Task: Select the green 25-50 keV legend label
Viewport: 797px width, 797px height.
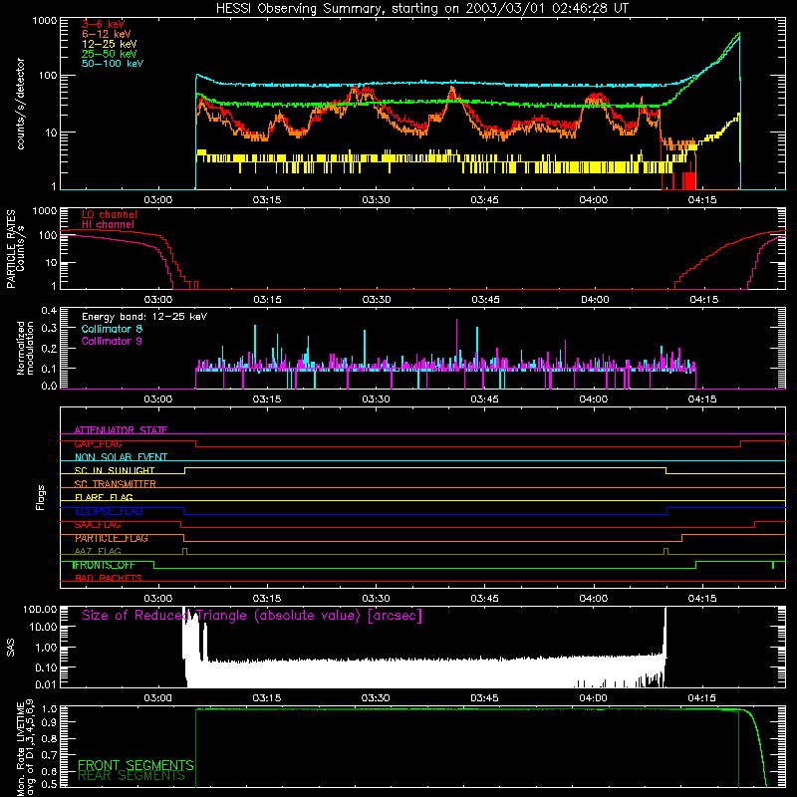Action: pyautogui.click(x=110, y=54)
